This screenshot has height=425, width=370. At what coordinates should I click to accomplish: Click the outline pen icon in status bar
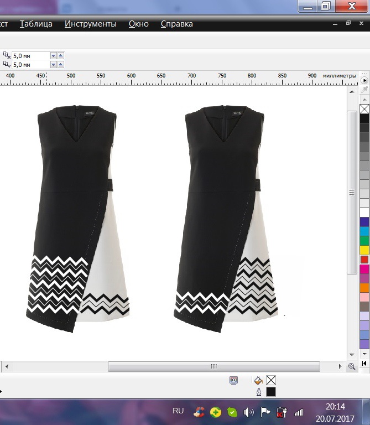click(258, 392)
